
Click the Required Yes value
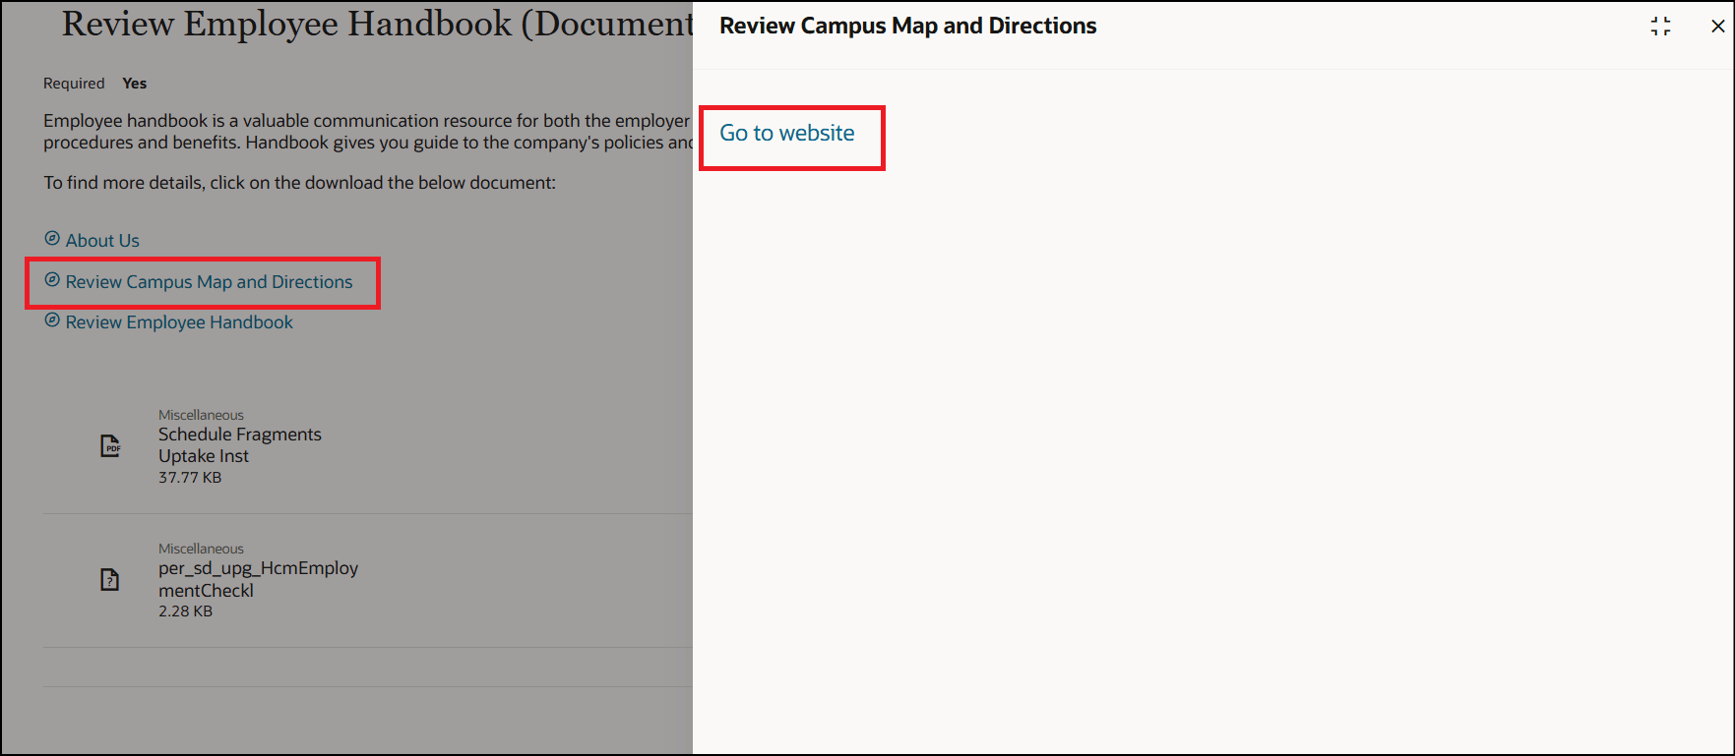tap(135, 84)
